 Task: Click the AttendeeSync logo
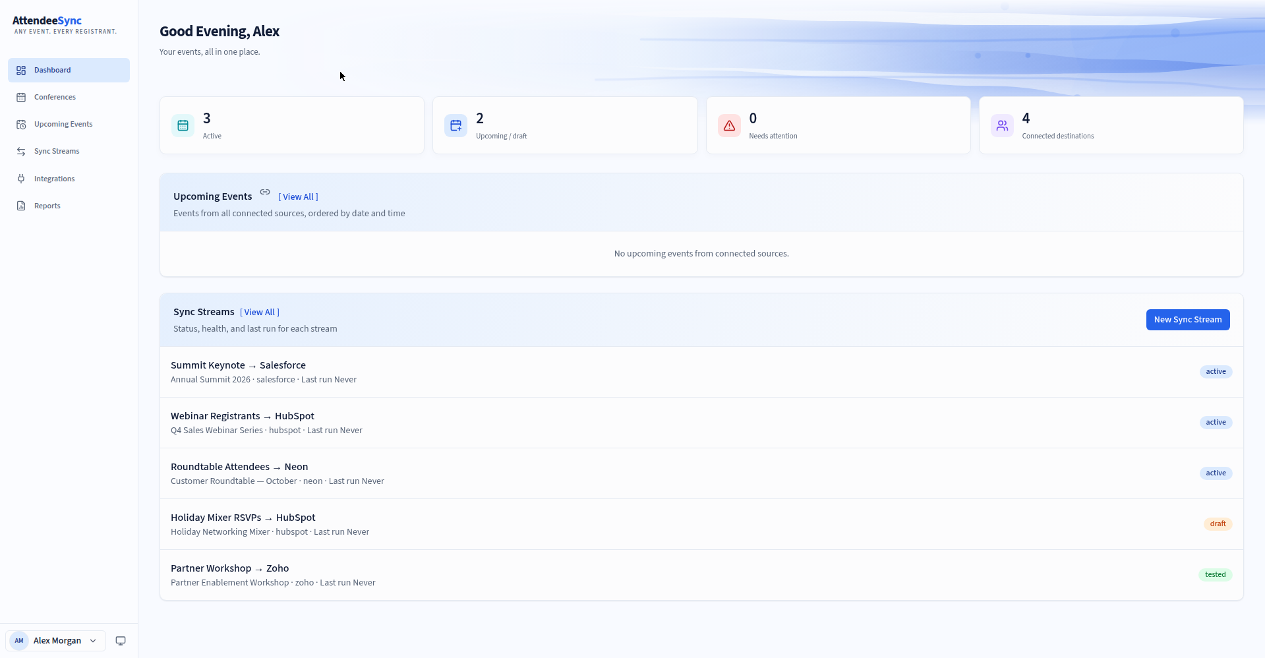click(x=65, y=25)
